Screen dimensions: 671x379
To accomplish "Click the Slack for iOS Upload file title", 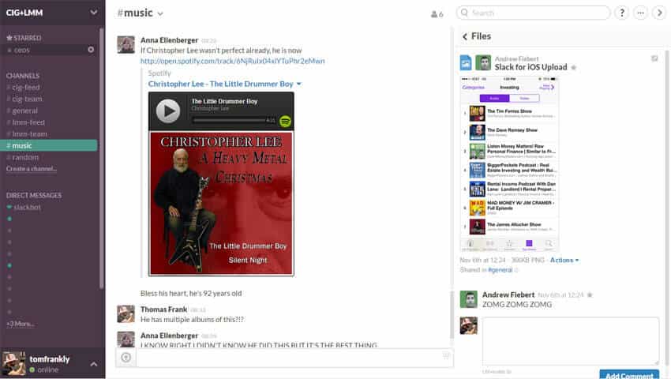I will click(x=530, y=67).
